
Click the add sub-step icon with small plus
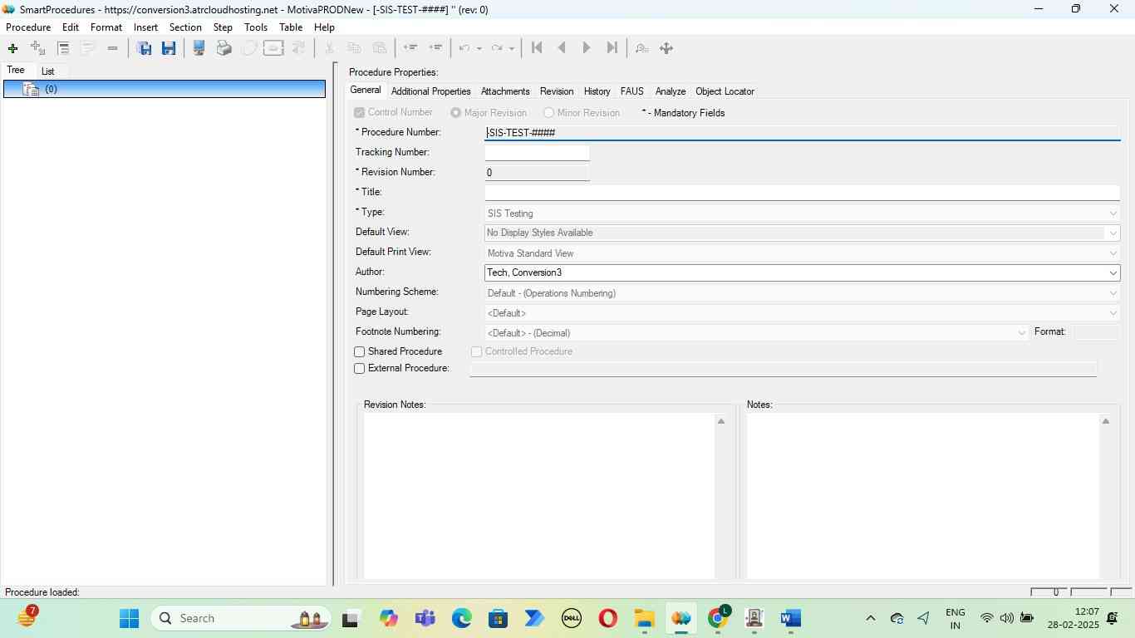pos(37,48)
